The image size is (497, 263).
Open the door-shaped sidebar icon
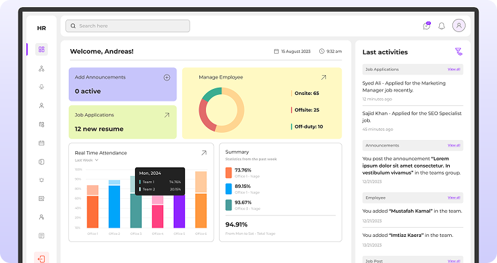(x=41, y=162)
